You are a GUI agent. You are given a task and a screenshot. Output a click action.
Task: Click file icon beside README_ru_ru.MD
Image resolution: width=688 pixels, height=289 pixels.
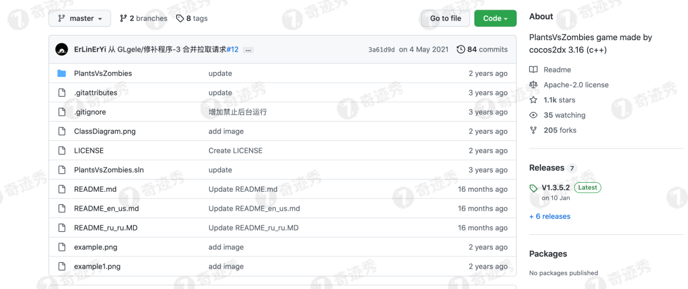(62, 228)
